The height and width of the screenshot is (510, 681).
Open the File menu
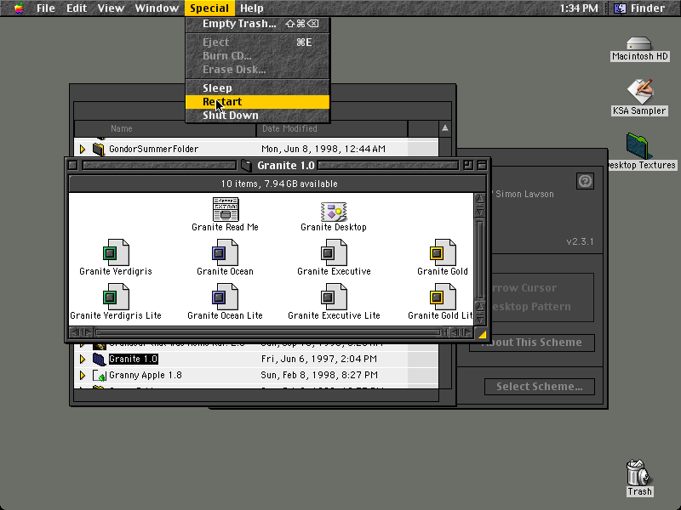[x=46, y=8]
